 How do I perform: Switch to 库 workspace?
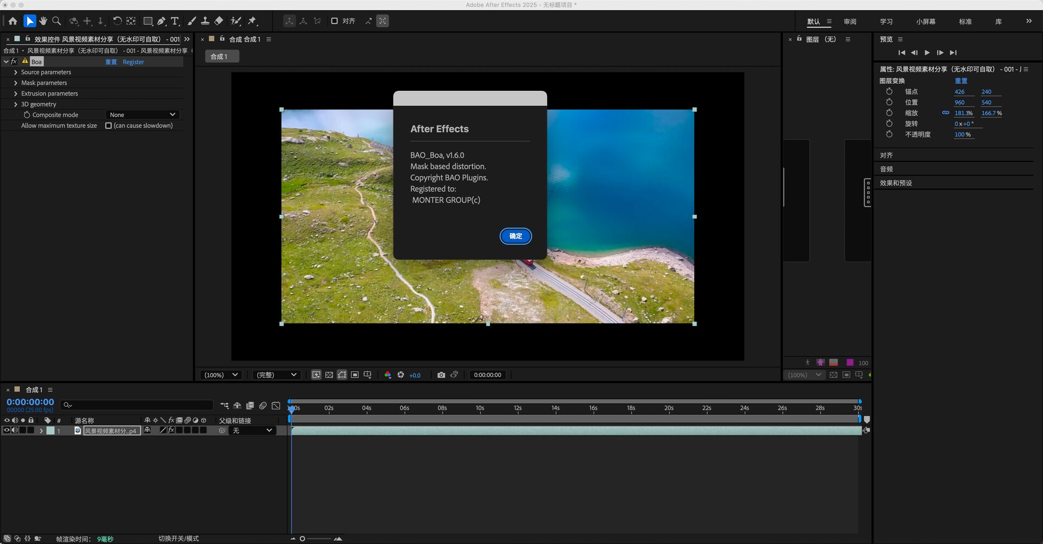click(x=998, y=22)
